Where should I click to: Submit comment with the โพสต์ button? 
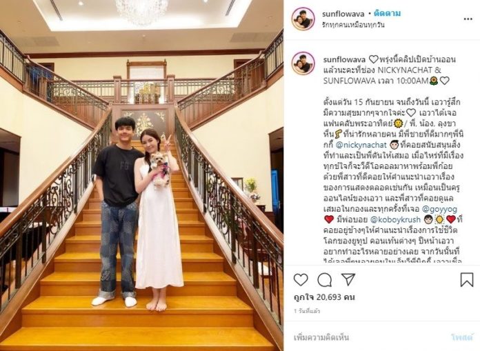pyautogui.click(x=462, y=337)
